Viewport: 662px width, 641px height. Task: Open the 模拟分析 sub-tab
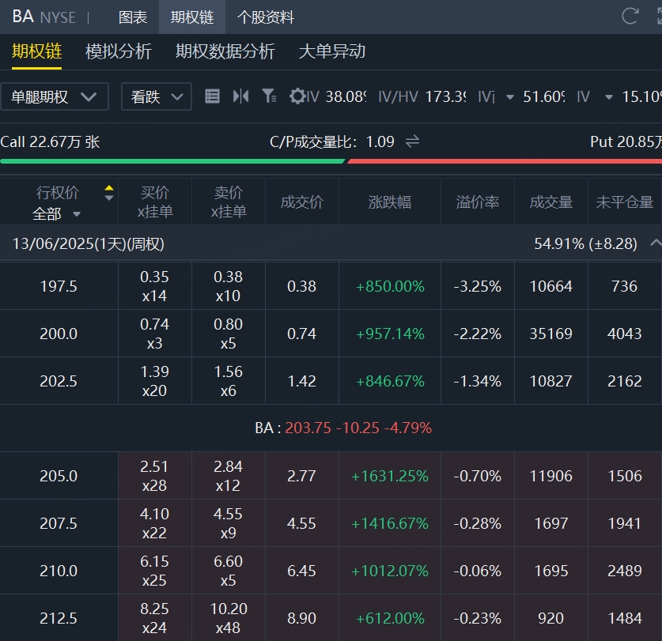118,51
